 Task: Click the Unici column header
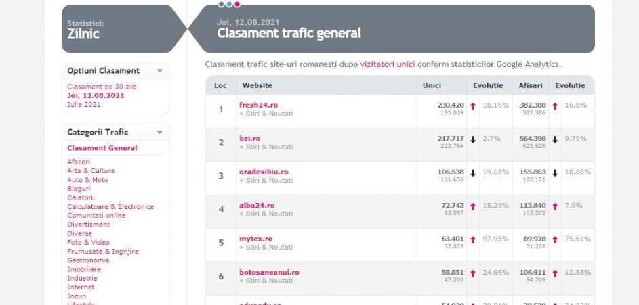pos(432,85)
